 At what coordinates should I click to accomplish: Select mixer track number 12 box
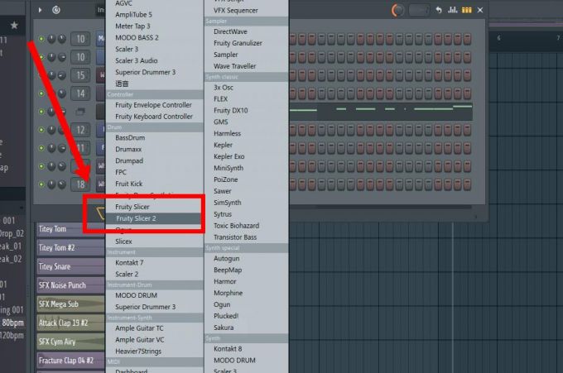80,130
